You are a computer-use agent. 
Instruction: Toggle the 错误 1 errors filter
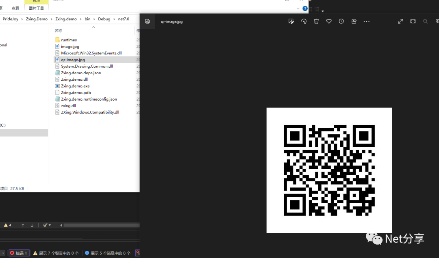coord(19,253)
